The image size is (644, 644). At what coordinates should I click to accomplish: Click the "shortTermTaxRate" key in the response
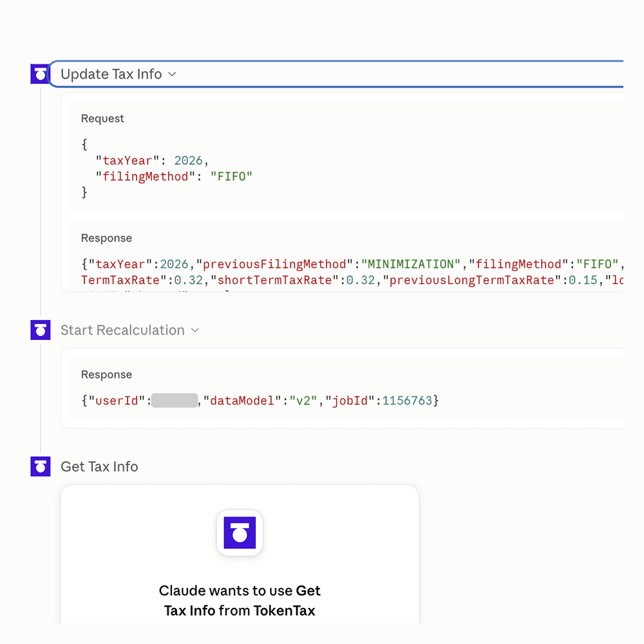(275, 280)
